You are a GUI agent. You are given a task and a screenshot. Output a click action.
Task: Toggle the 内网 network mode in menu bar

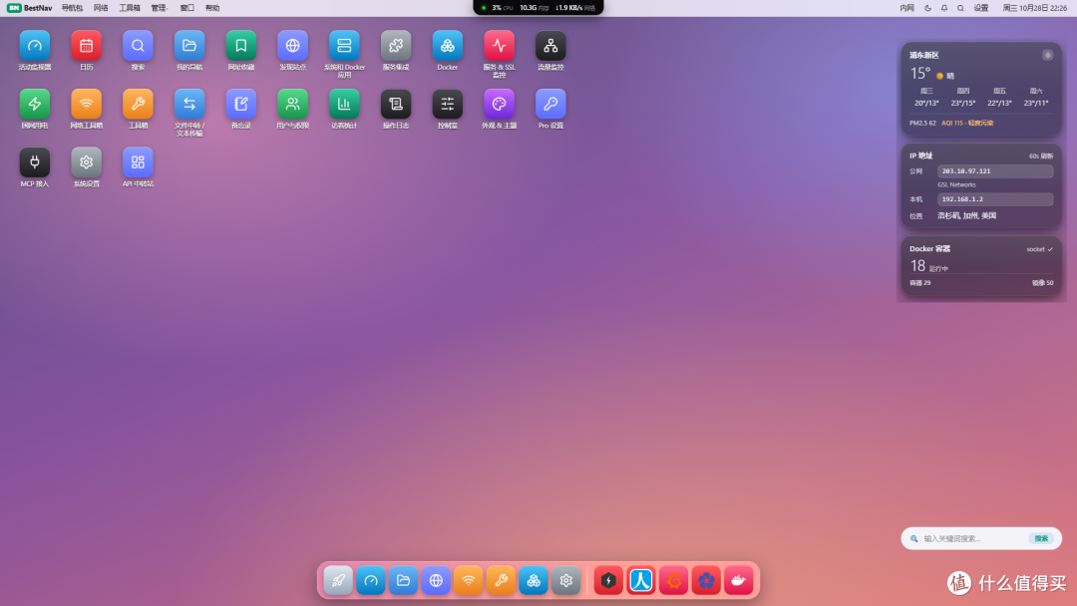point(906,8)
